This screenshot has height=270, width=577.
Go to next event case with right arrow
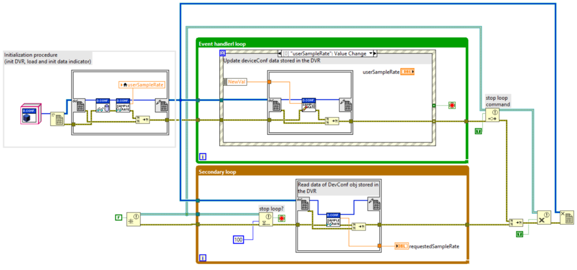pos(376,54)
